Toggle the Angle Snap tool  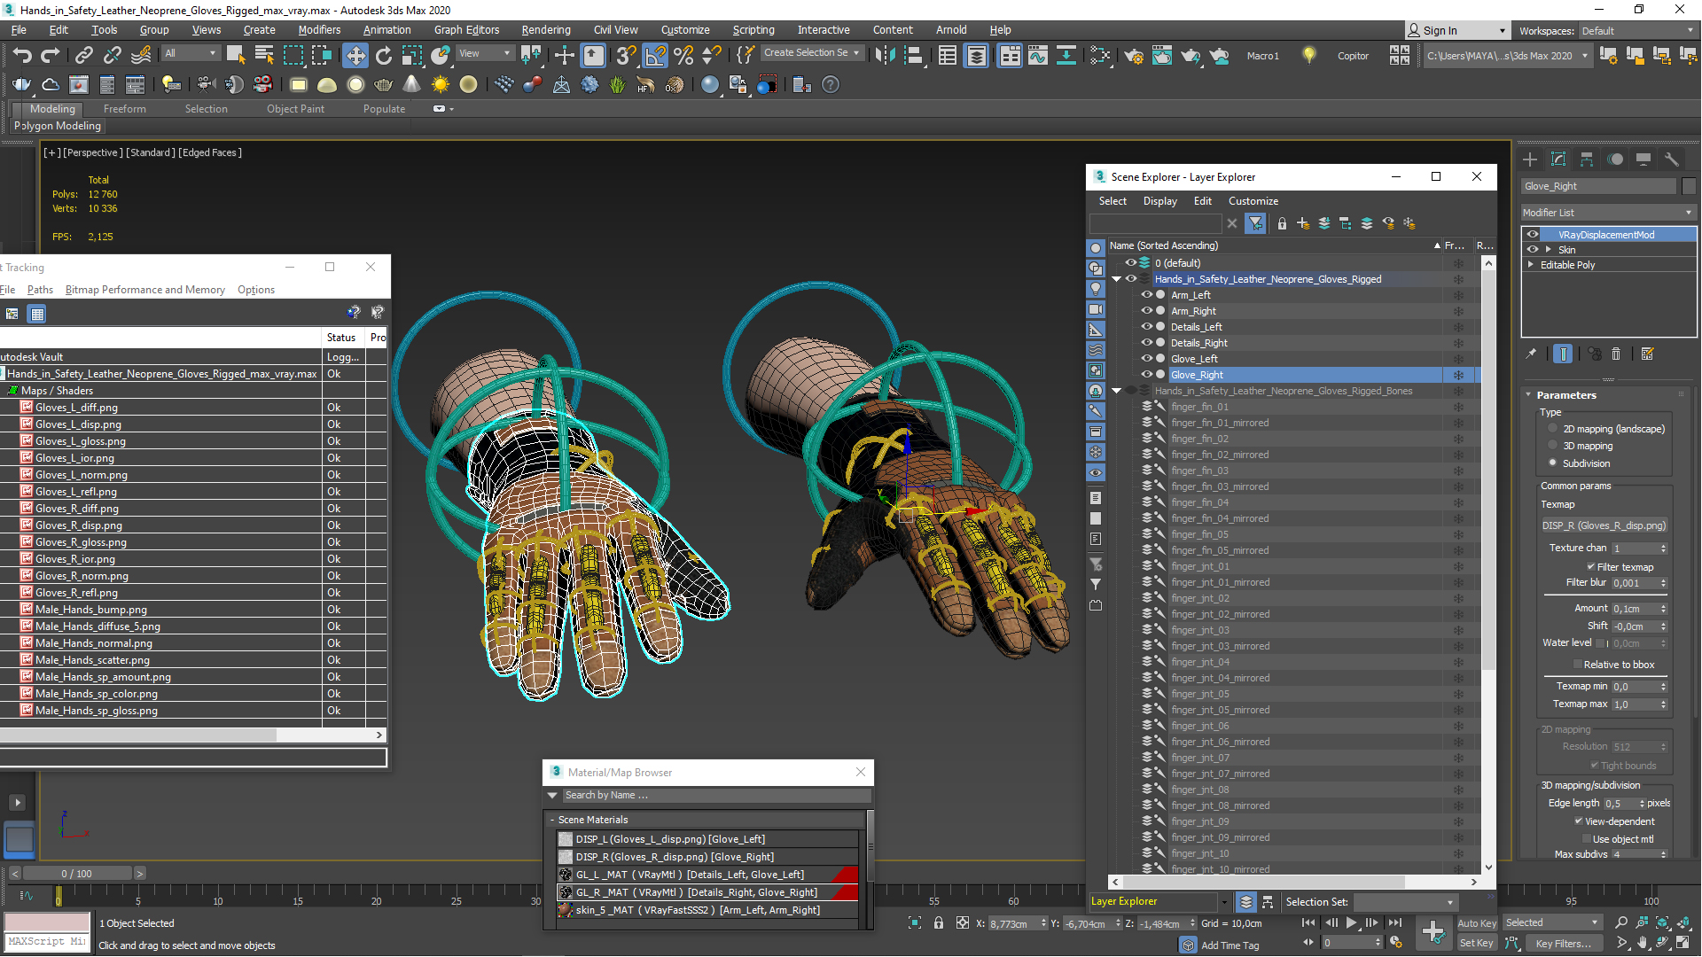pyautogui.click(x=655, y=56)
